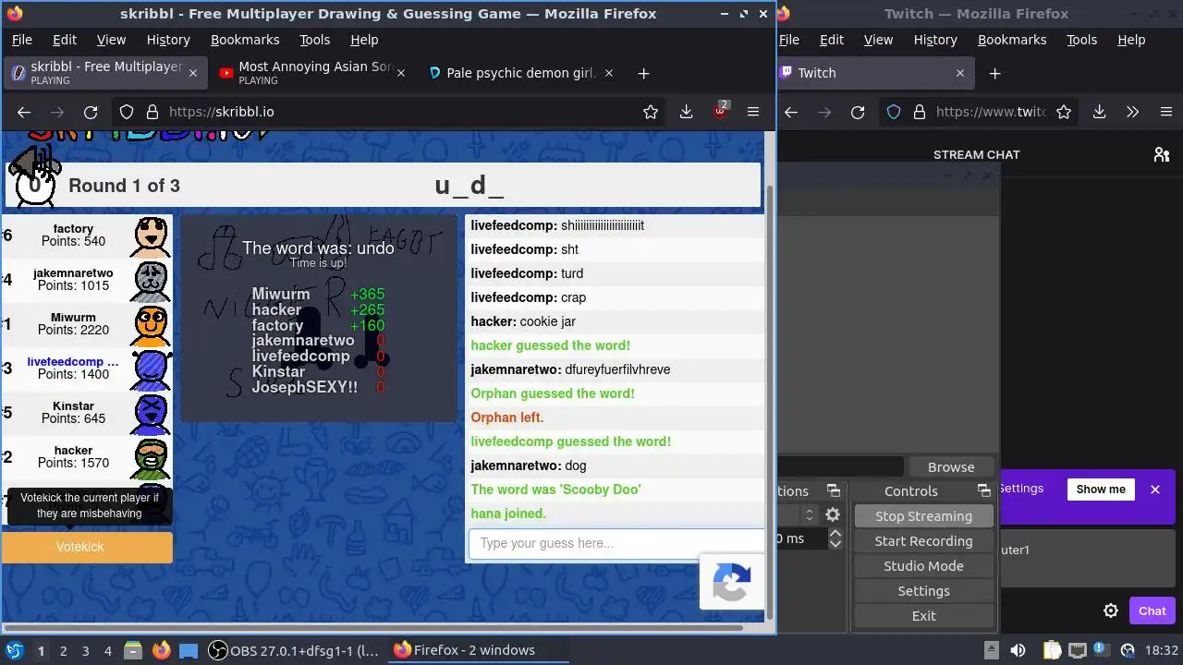Bookmark the Twitch page star

pos(1064,112)
